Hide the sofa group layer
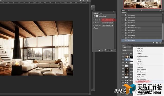Viewport: 164px width, 96px height. point(123,83)
